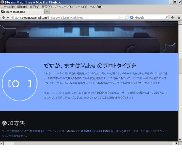
Task: Click the site identity globe icon
Action: 13,17
